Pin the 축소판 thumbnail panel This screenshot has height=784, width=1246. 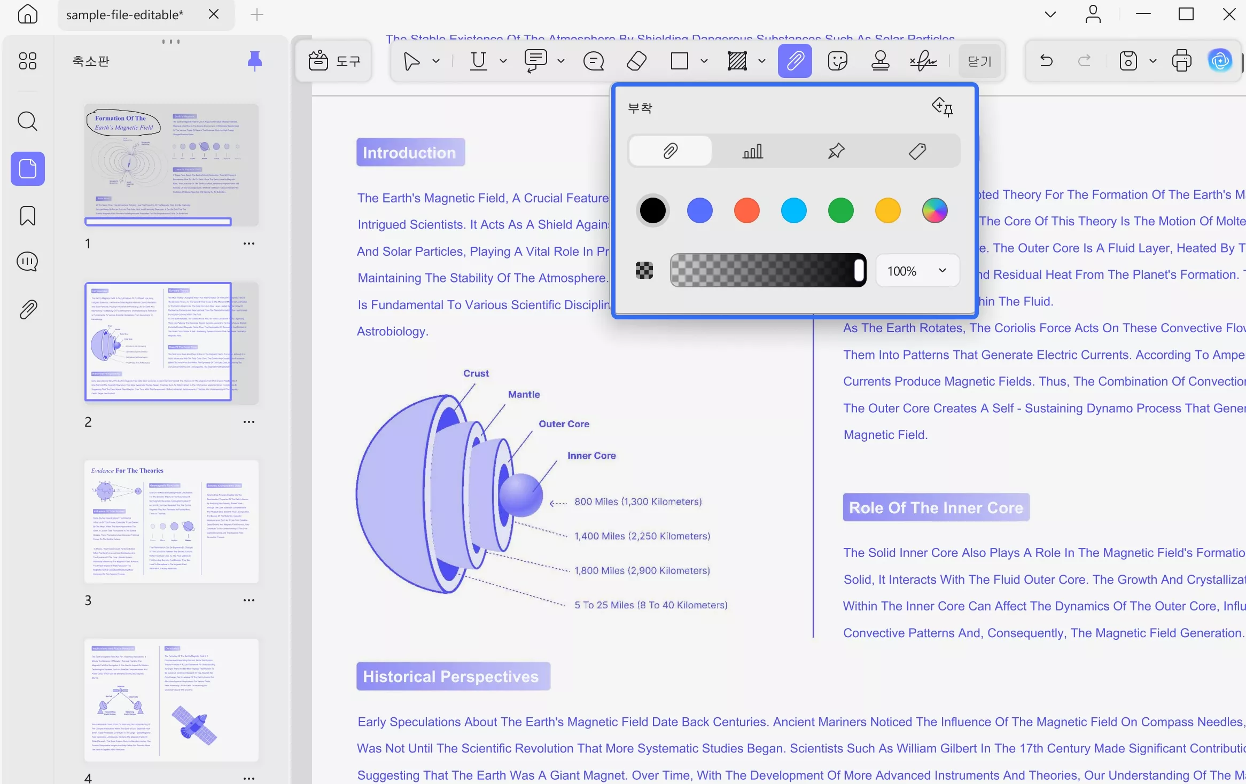255,61
